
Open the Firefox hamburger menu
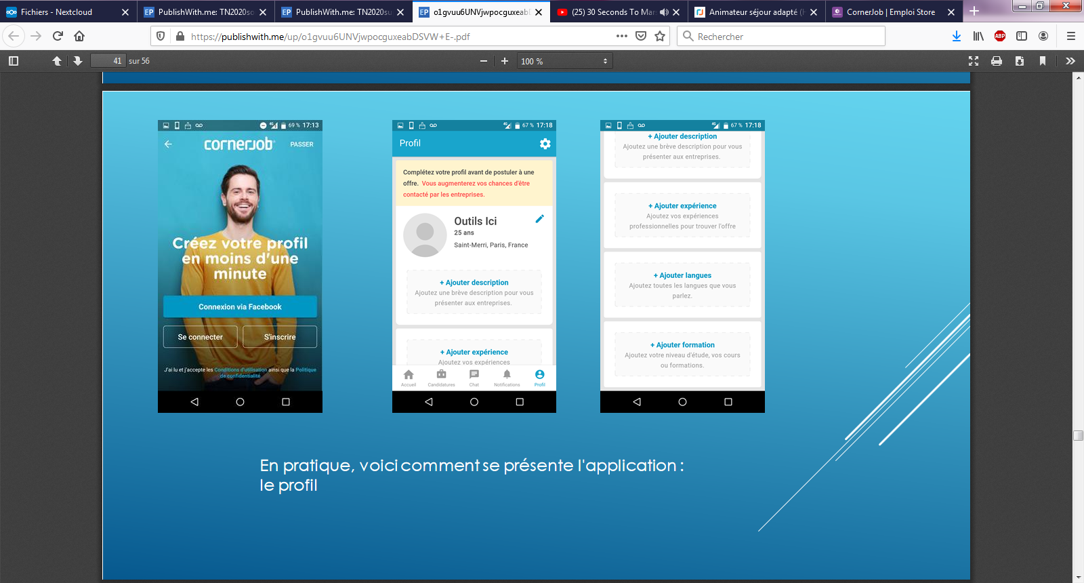point(1071,36)
